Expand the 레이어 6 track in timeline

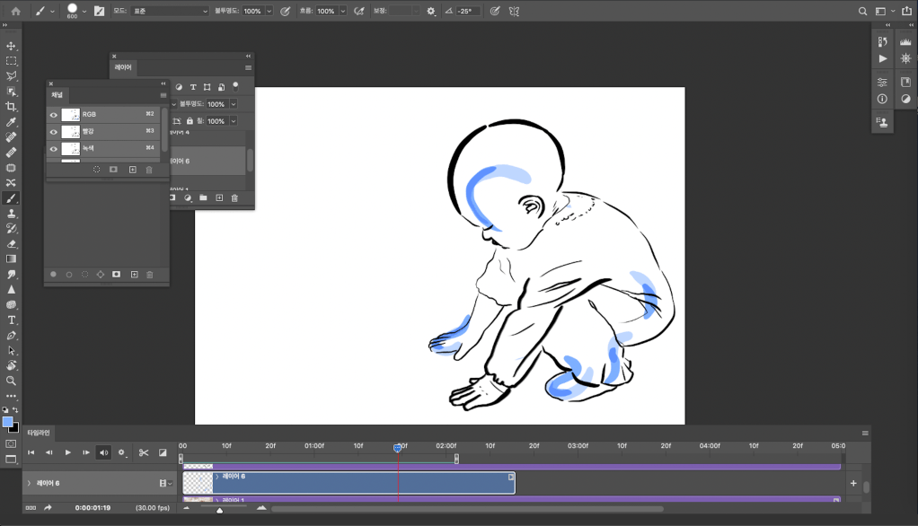coord(29,483)
